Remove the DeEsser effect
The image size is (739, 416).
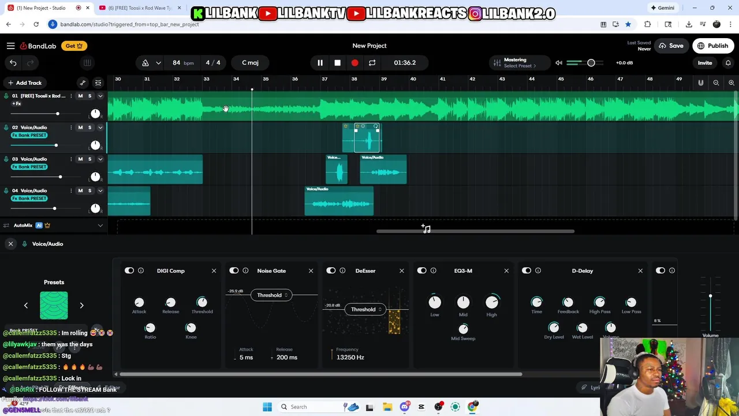pos(402,270)
